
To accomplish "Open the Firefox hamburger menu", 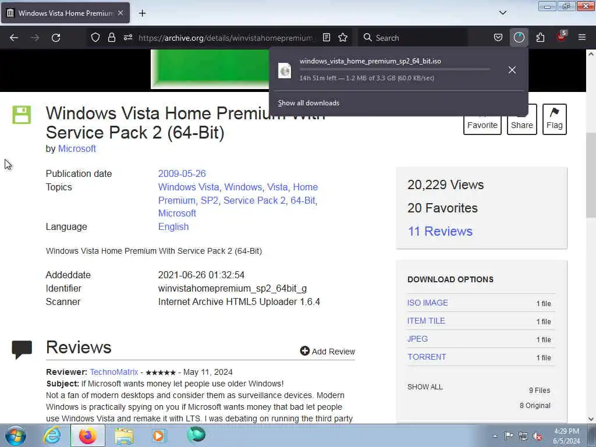I will coord(582,37).
